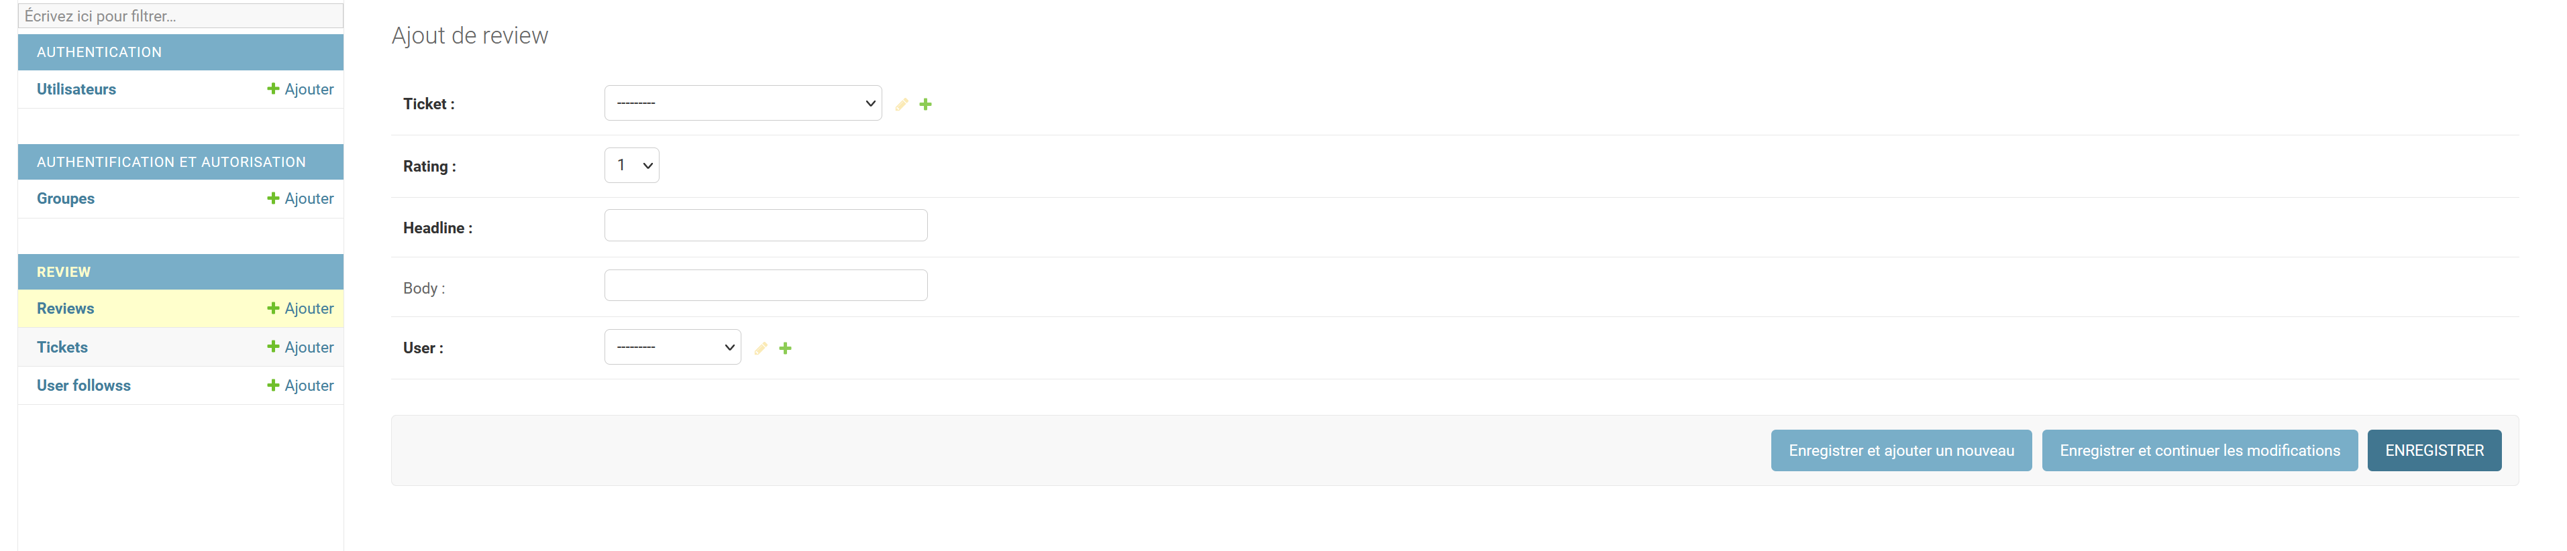Open the Ticket dropdown
This screenshot has height=551, width=2567.
coord(743,103)
